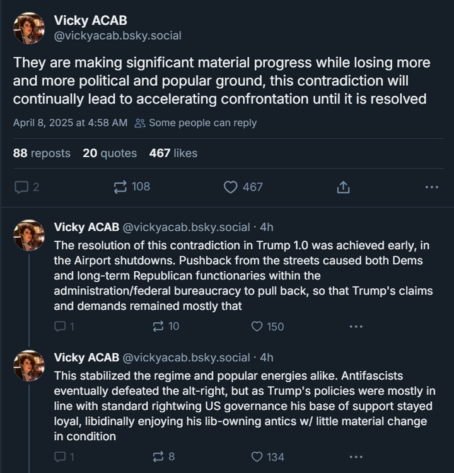Viewport: 454px width, 473px height.
Task: Reply to the post about antifascists
Action: coord(61,457)
